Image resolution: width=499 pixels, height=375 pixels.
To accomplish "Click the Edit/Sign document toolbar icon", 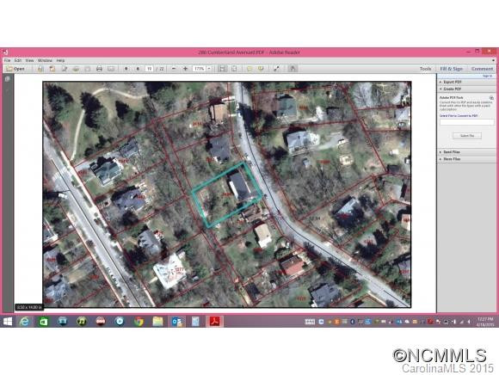I will pos(65,69).
